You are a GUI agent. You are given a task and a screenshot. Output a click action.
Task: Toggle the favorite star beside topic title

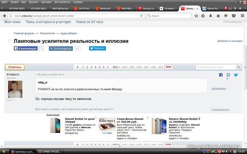tap(10, 41)
